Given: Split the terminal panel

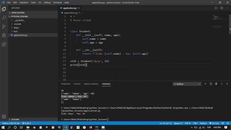Looking at the screenshot, I should click(x=211, y=84).
